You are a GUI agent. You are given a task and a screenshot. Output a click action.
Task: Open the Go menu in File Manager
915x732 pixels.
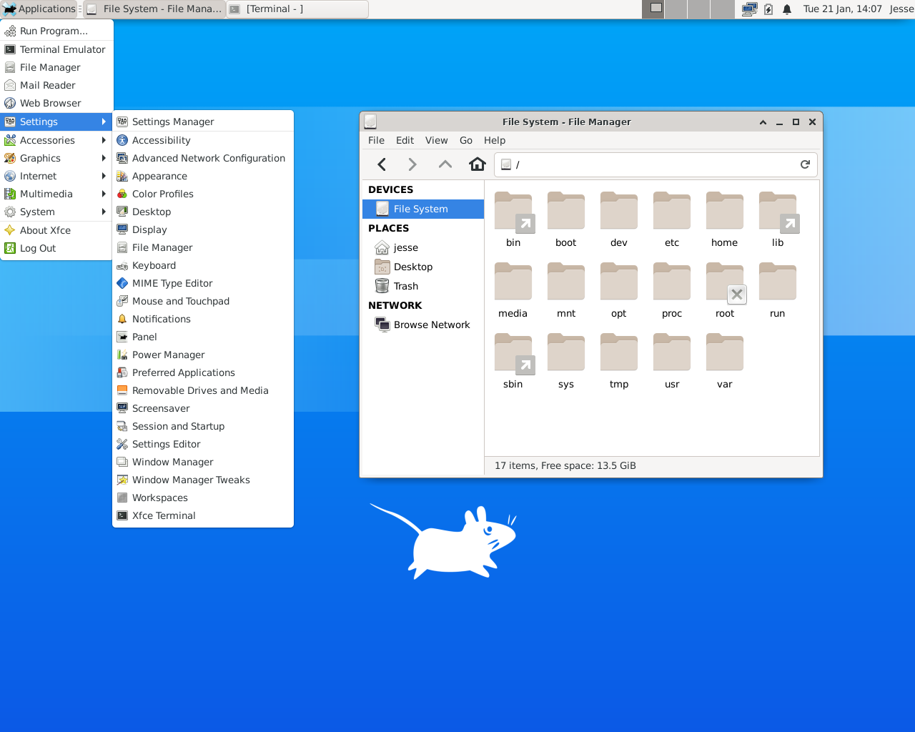coord(466,140)
